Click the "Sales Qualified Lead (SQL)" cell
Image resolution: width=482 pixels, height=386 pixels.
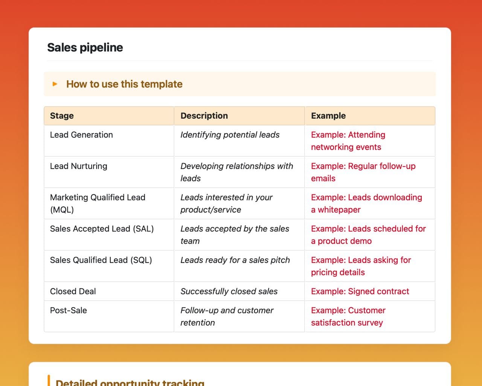[x=101, y=260]
